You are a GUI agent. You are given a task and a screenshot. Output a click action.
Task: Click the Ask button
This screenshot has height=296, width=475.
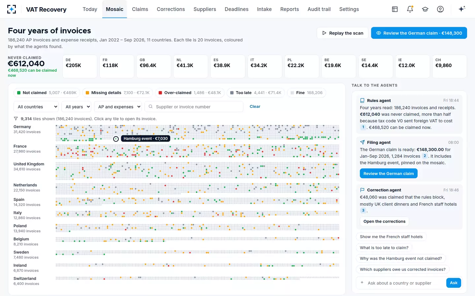[454, 283]
